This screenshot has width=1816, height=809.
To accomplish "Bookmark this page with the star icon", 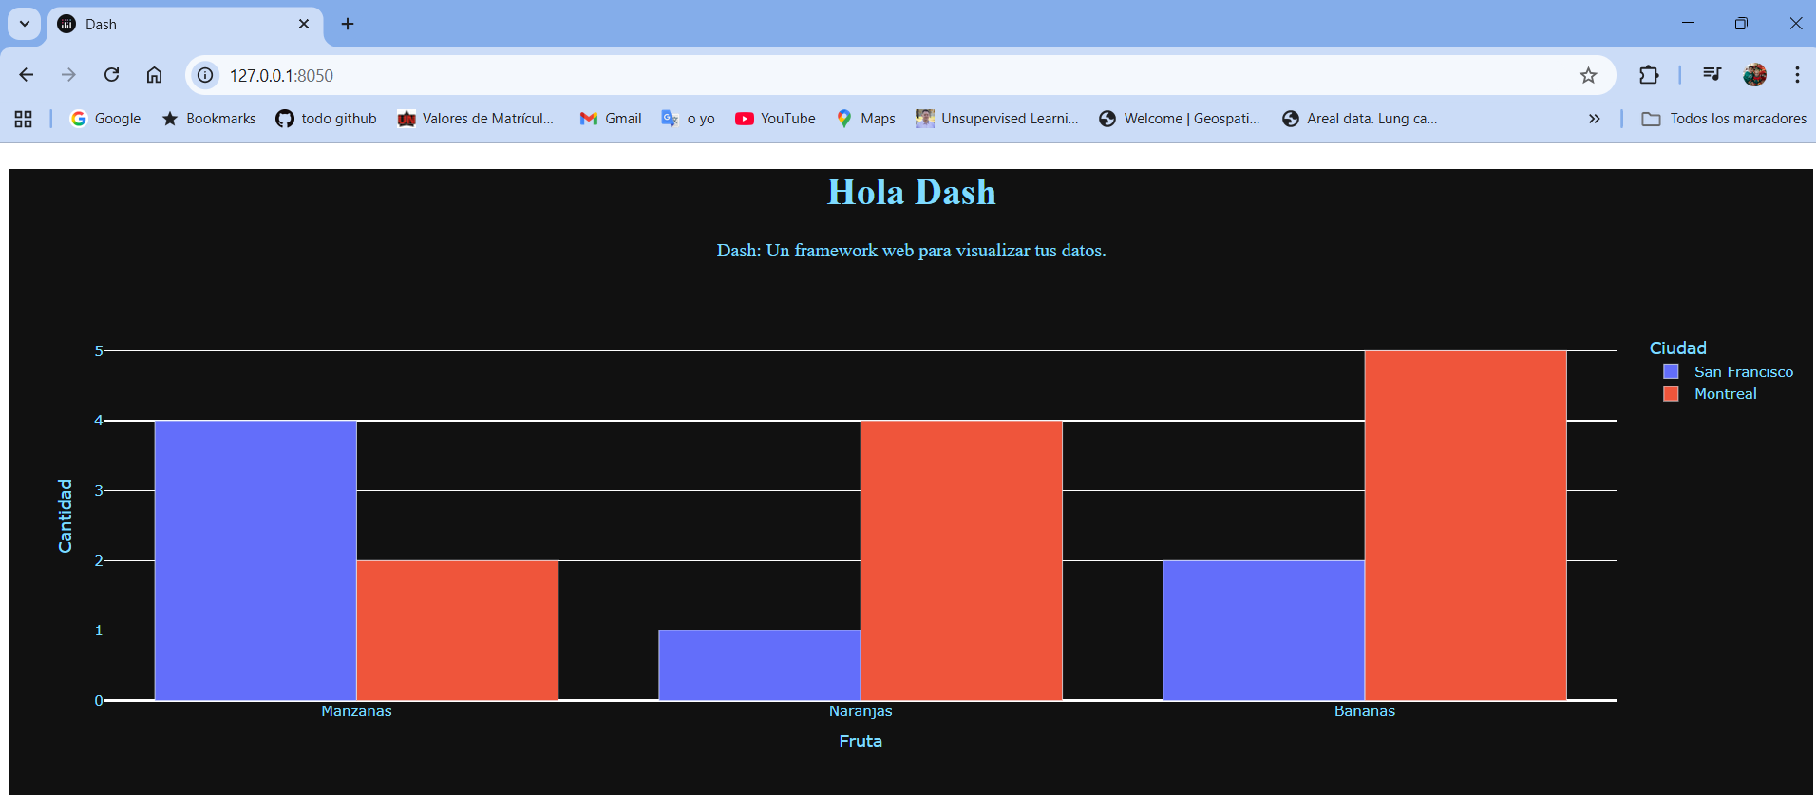I will point(1588,75).
